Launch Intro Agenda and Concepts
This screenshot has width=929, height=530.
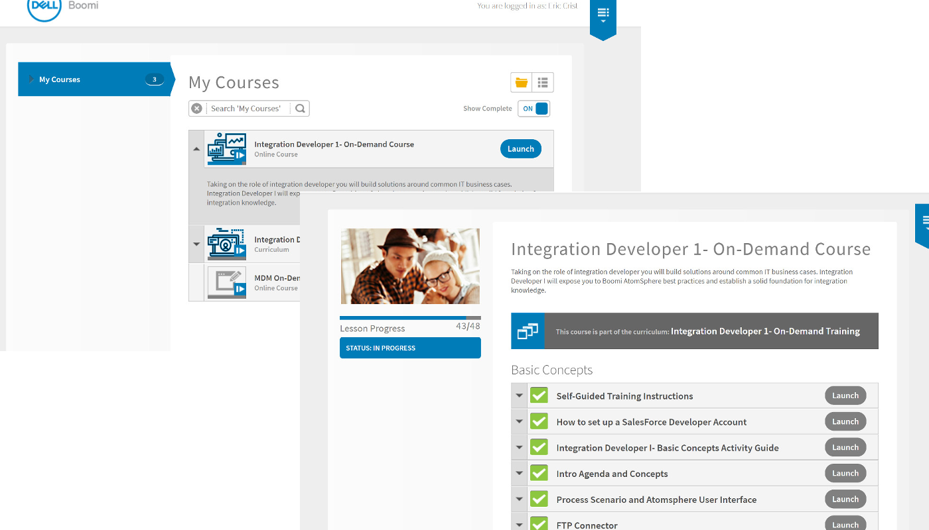point(845,473)
